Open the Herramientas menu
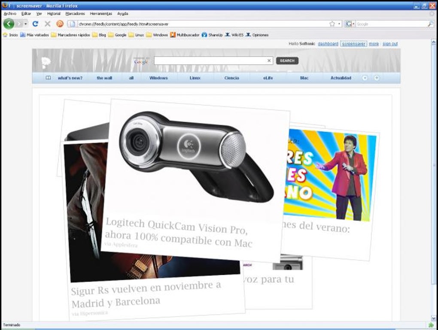Screen dimensions: 438x330 pos(101,13)
